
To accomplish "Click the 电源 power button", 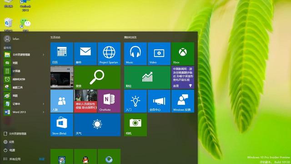I will tap(9, 150).
